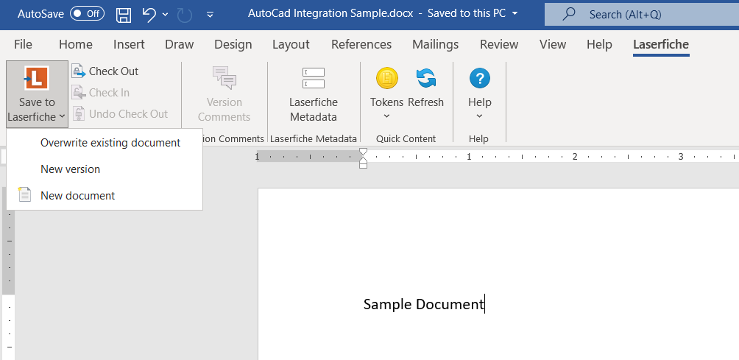739x360 pixels.
Task: Click the blue Help question icon
Action: (479, 78)
